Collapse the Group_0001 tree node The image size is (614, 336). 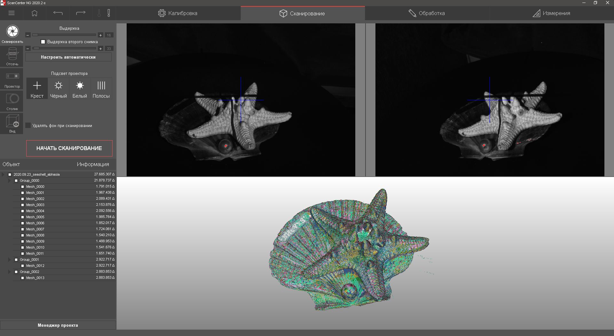[10, 260]
